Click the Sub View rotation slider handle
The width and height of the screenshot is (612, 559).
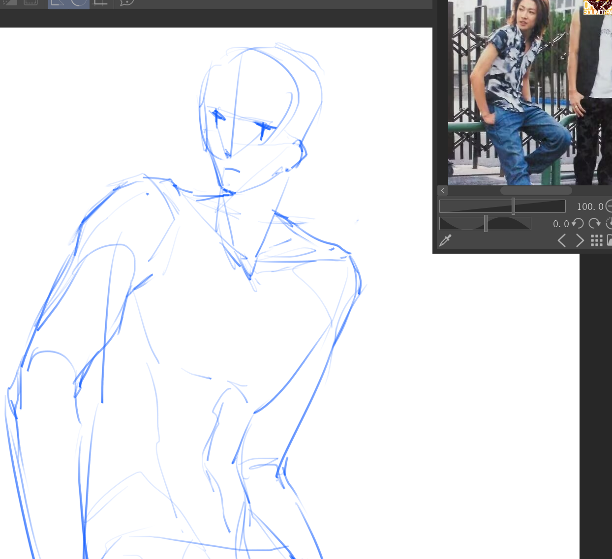coord(486,223)
